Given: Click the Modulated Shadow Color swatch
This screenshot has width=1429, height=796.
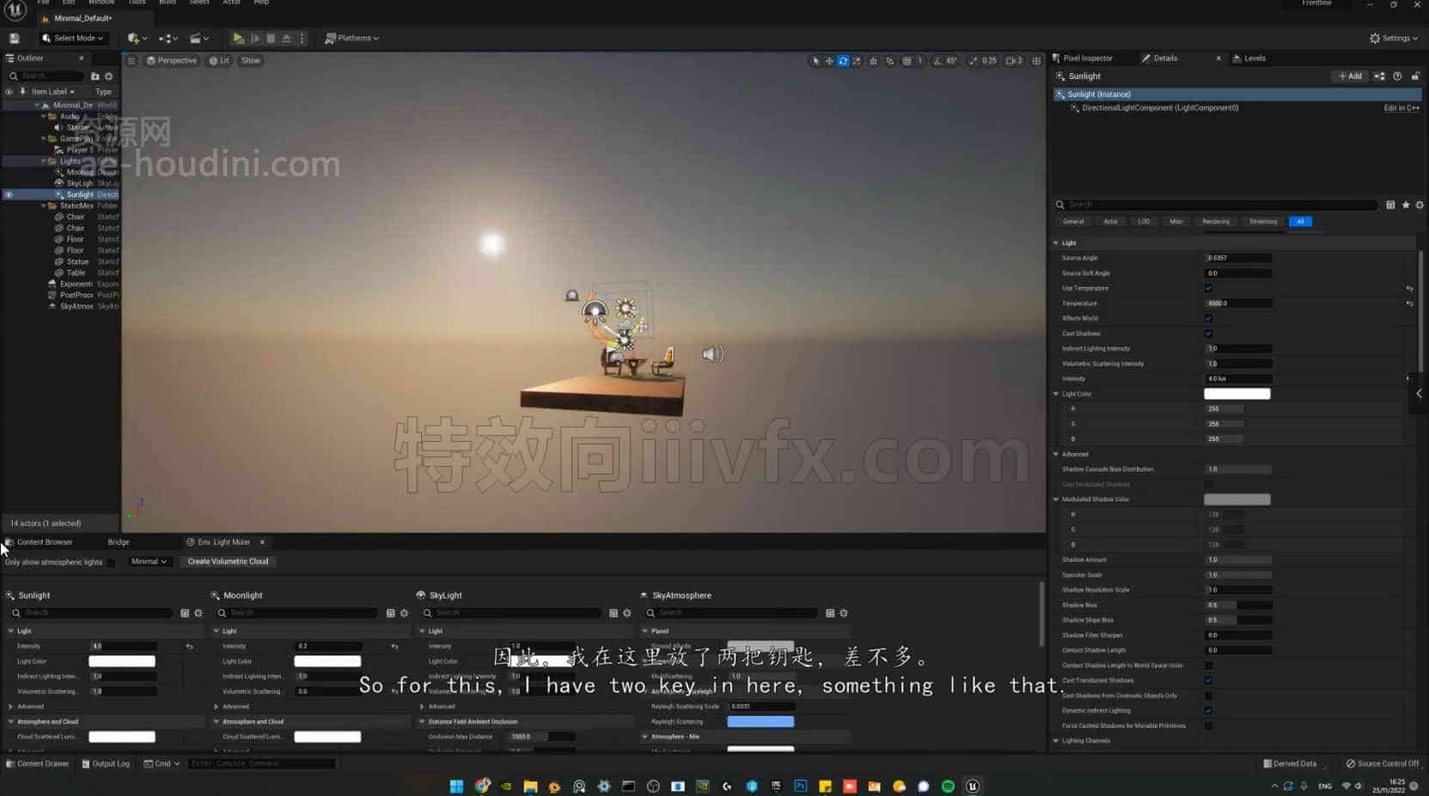Looking at the screenshot, I should click(x=1237, y=499).
